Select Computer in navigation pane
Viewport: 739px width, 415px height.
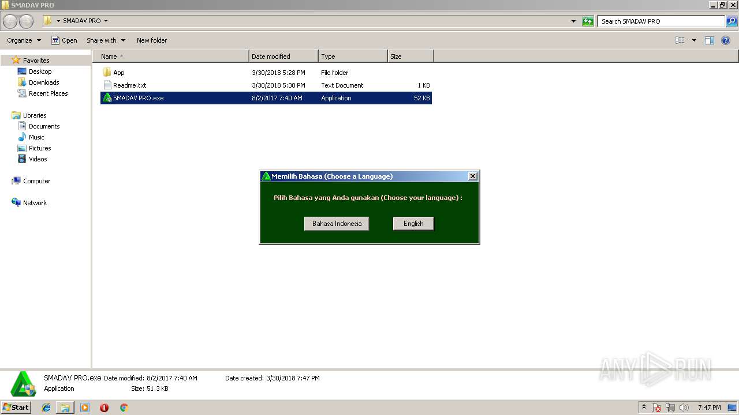36,181
